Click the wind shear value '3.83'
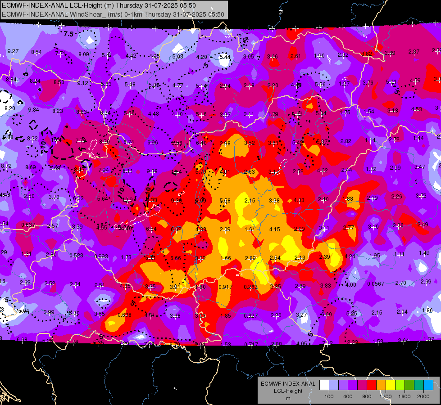 click(325, 286)
